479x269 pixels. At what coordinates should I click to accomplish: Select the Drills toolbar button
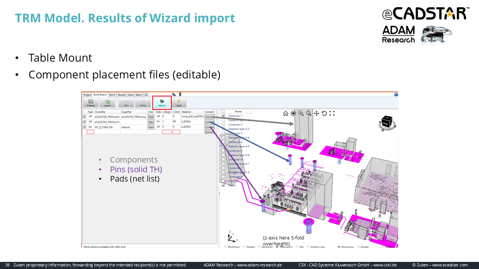pos(143,103)
